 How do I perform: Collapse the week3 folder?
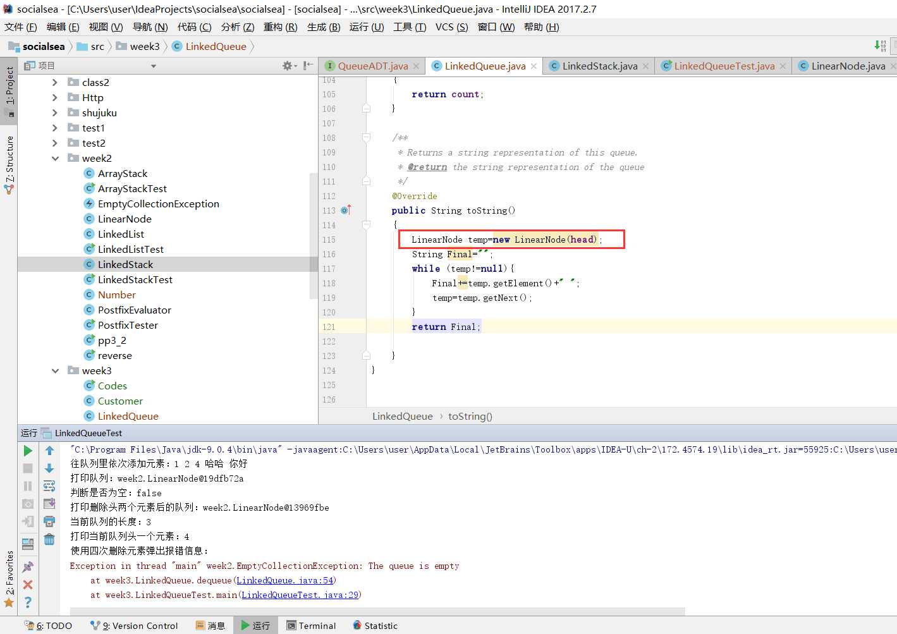click(55, 371)
